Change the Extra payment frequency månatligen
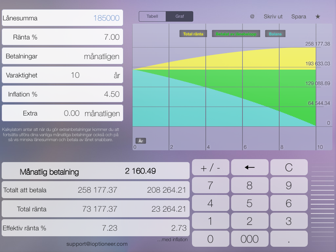Viewport: 336px width, 252px height. pos(102,114)
